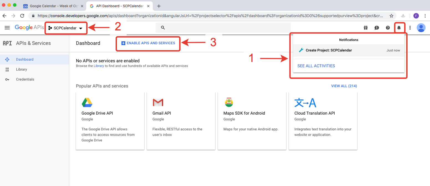The width and height of the screenshot is (430, 186).
Task: Select the API Dashboard browser tab
Action: [120, 6]
